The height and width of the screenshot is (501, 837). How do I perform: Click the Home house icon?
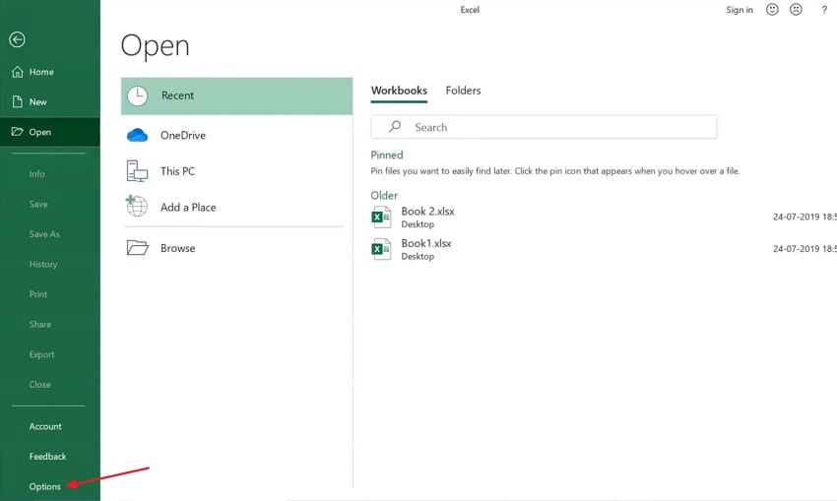point(18,72)
